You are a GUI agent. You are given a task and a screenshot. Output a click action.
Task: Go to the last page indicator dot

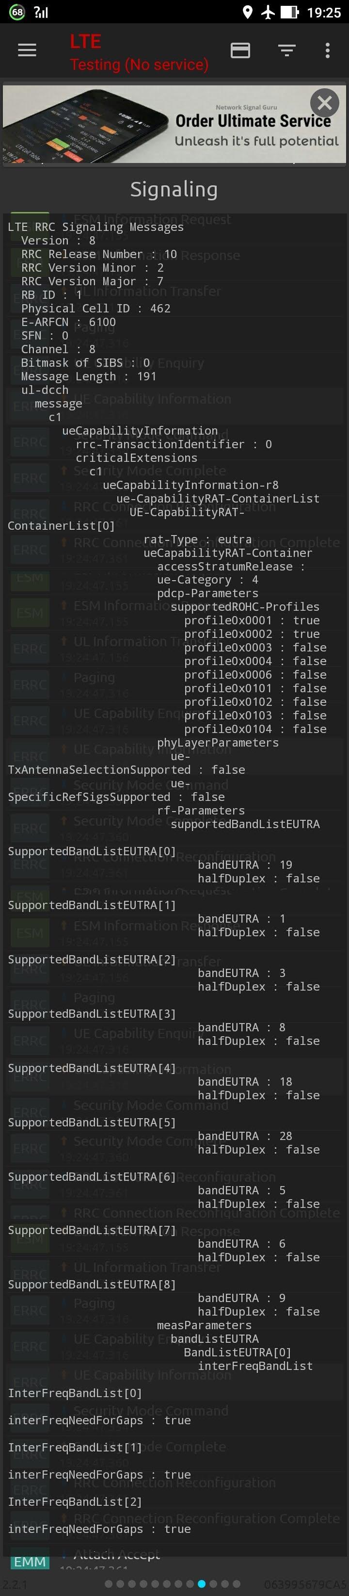236,1583
